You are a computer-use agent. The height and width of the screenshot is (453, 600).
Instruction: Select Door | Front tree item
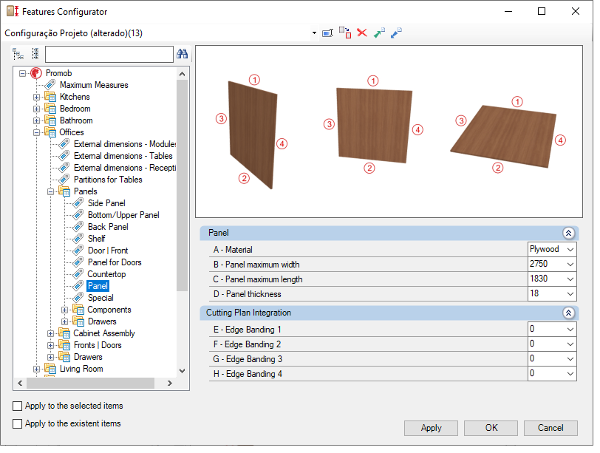click(x=108, y=251)
